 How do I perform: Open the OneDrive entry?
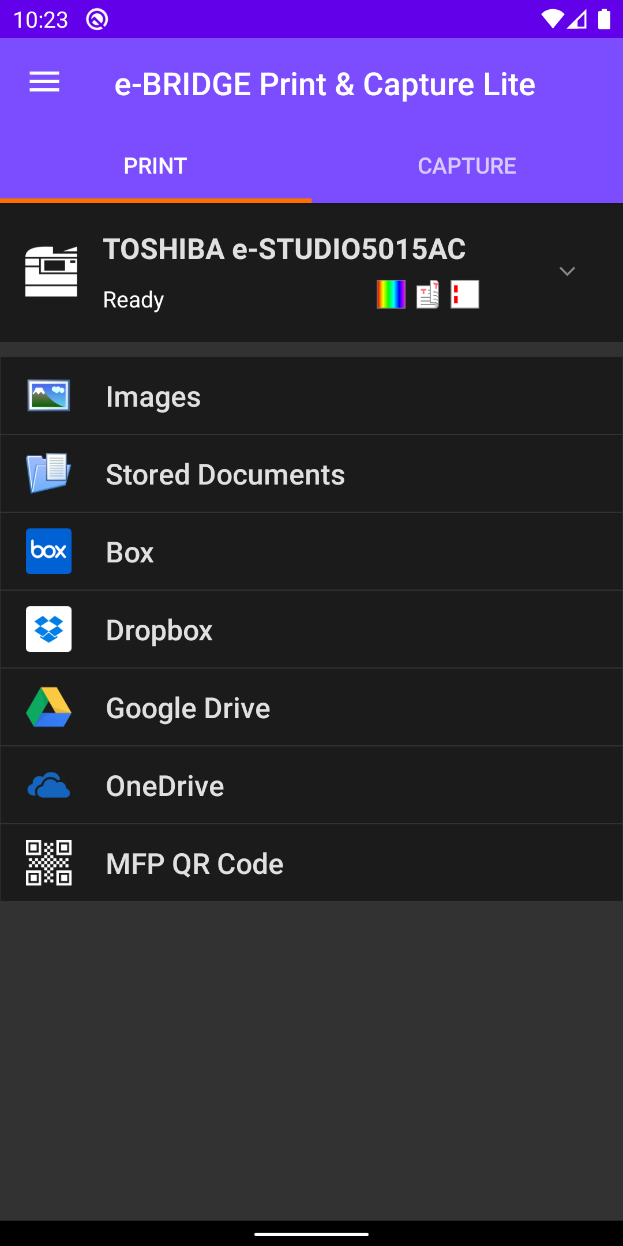[x=311, y=785]
